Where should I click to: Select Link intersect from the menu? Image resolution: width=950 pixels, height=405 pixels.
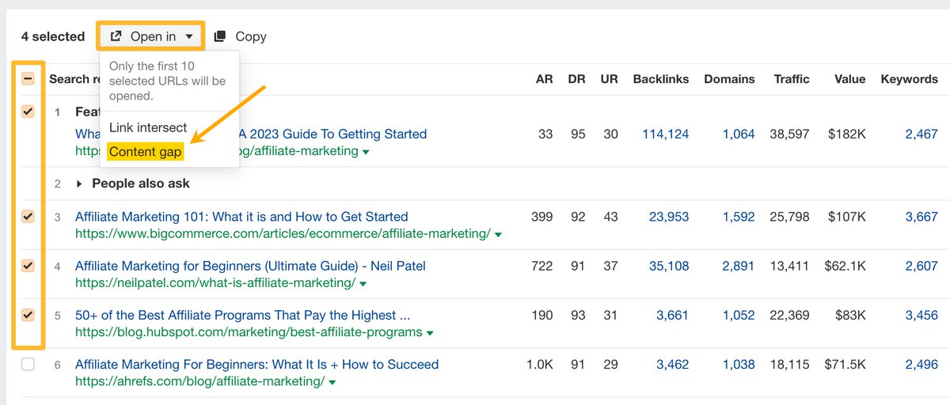[148, 127]
